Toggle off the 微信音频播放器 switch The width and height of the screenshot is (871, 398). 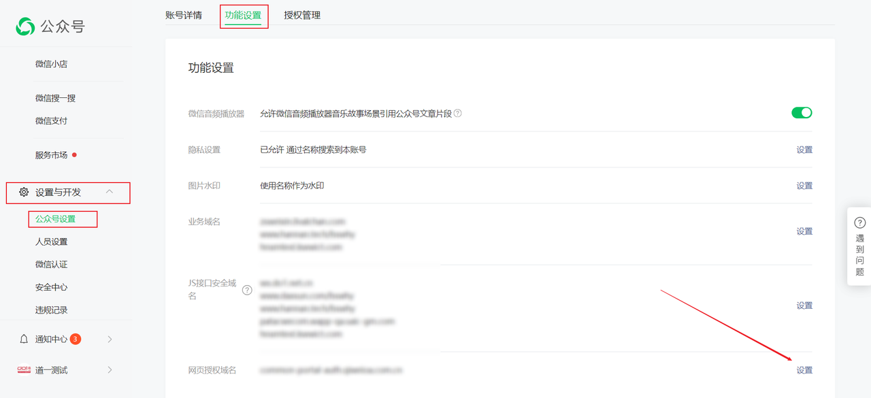802,113
